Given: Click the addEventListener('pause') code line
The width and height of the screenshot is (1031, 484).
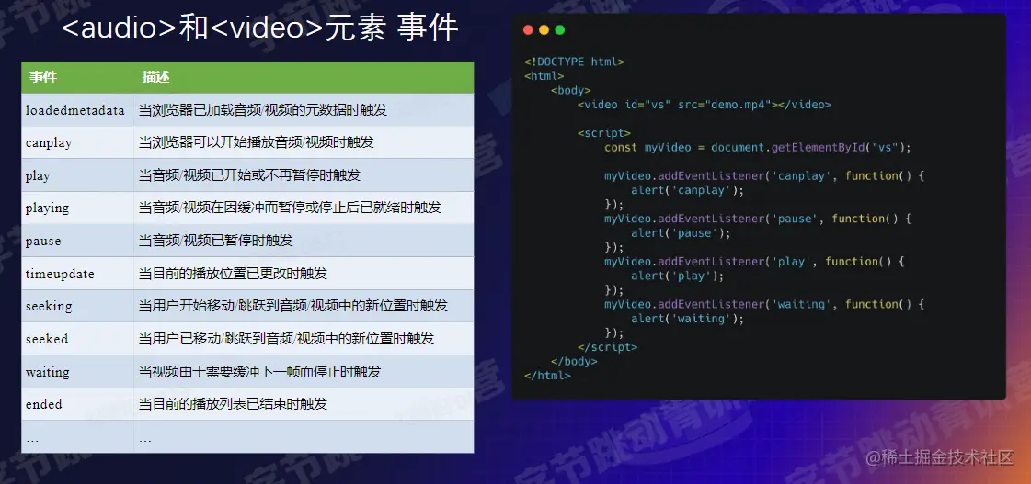Looking at the screenshot, I should click(758, 218).
